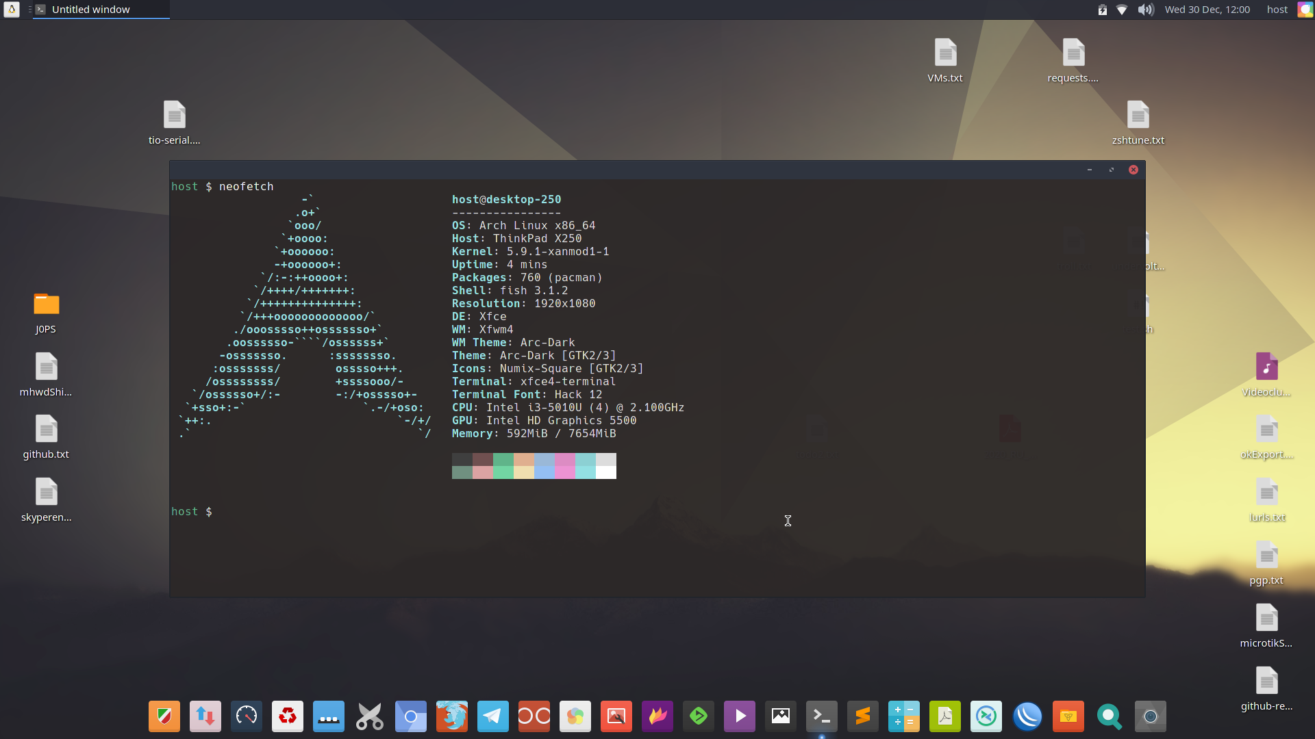Select the VMs.txt desktop file
The image size is (1315, 739).
(945, 62)
